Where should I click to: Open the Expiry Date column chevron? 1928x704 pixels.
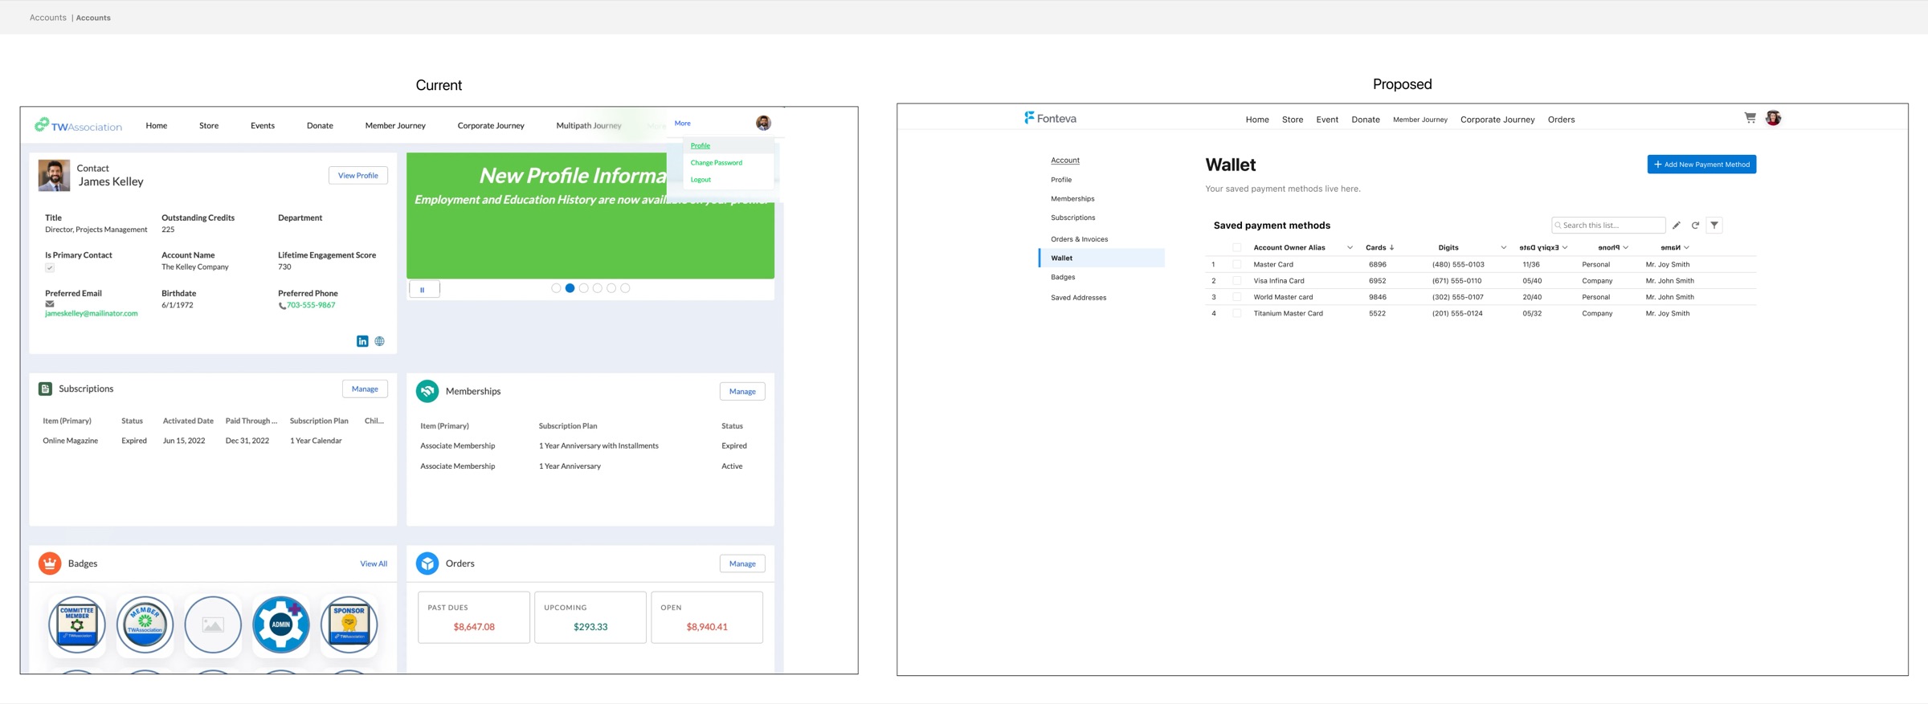click(1565, 248)
